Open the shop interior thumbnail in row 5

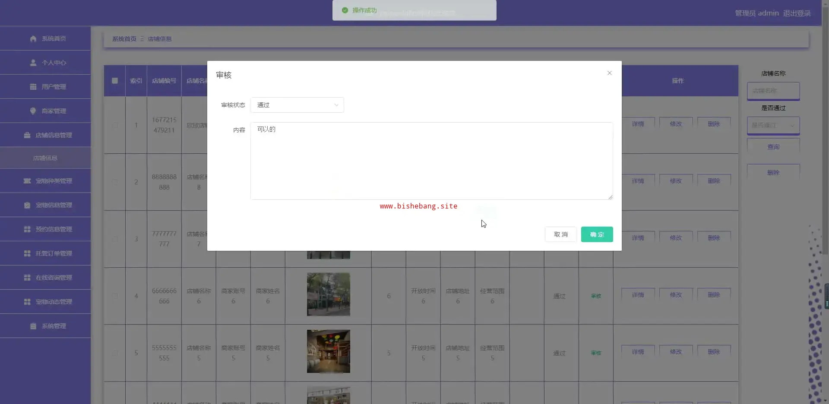(329, 351)
